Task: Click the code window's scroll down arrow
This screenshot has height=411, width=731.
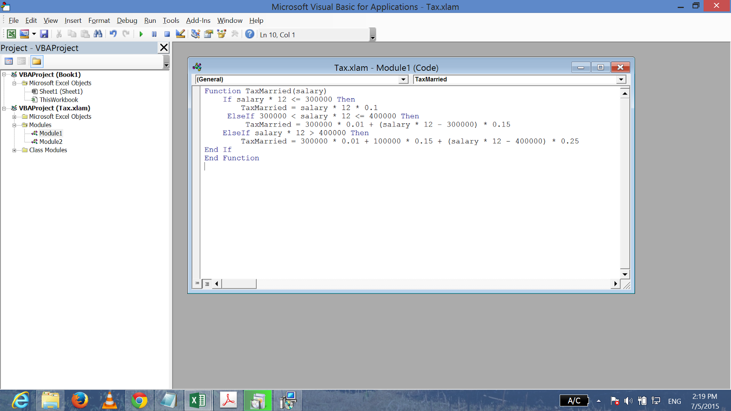Action: tap(625, 274)
